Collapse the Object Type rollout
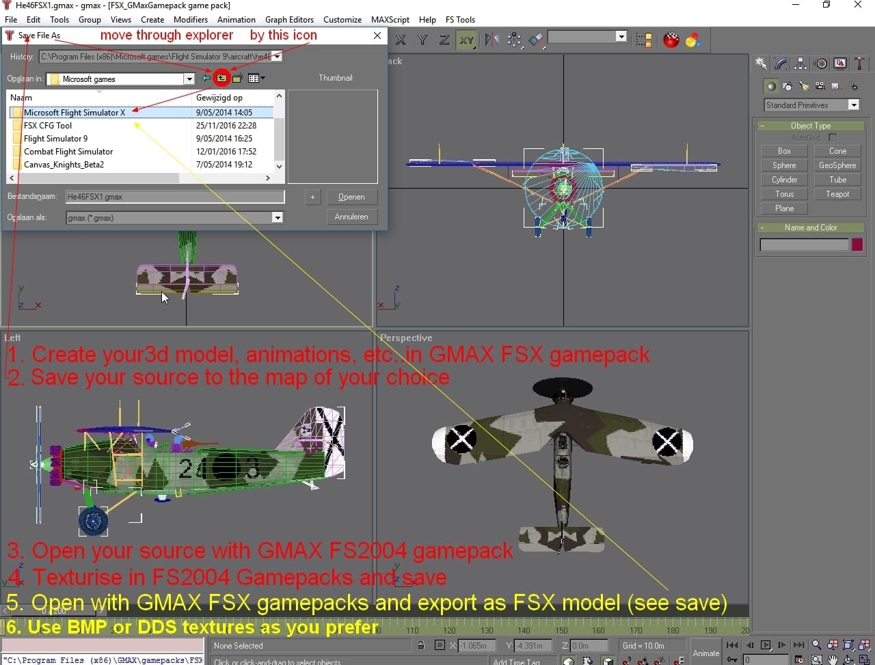The width and height of the screenshot is (875, 665). coord(762,126)
